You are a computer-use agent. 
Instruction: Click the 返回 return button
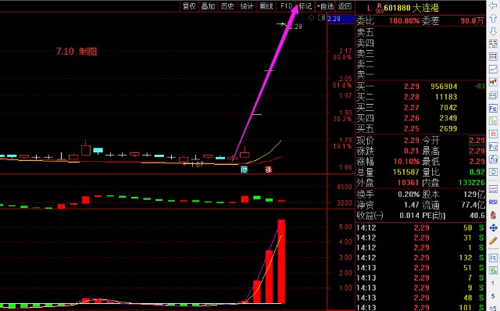pos(345,6)
